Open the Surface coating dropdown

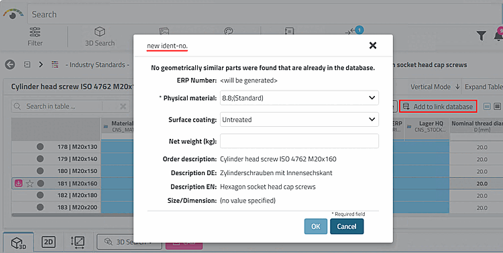299,119
